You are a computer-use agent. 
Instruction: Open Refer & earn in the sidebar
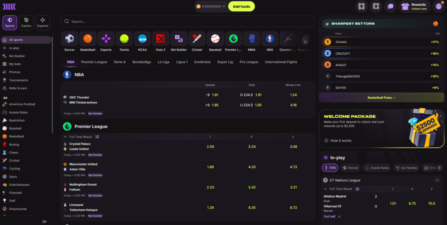18,88
